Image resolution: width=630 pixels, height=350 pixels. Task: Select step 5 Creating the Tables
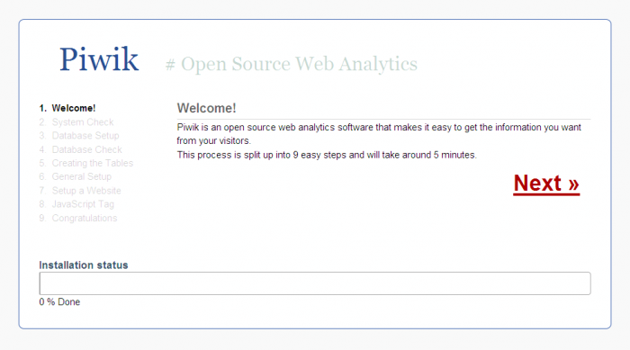86,163
